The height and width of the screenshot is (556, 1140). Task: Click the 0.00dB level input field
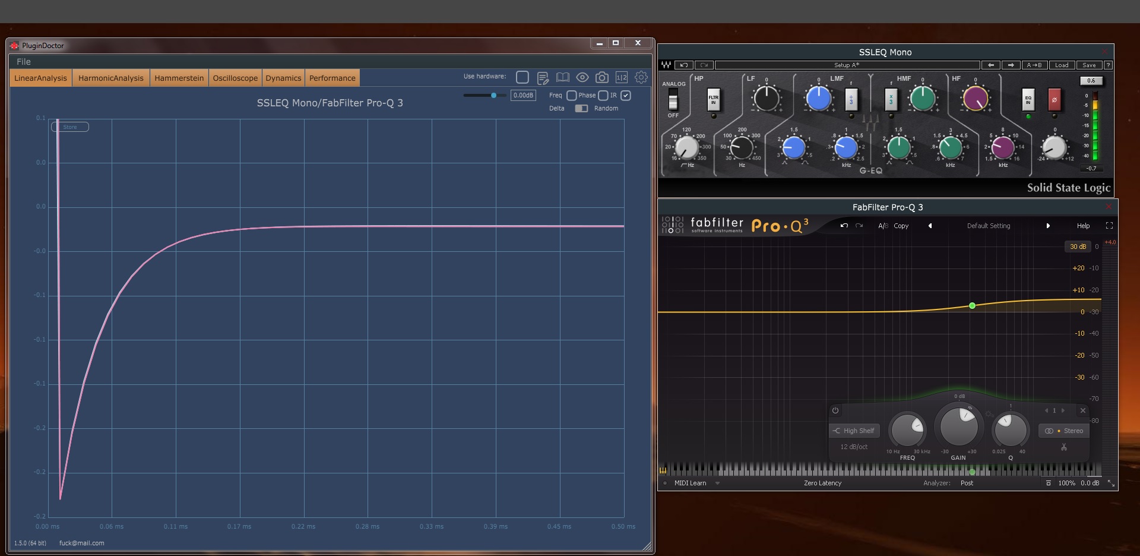coord(523,95)
